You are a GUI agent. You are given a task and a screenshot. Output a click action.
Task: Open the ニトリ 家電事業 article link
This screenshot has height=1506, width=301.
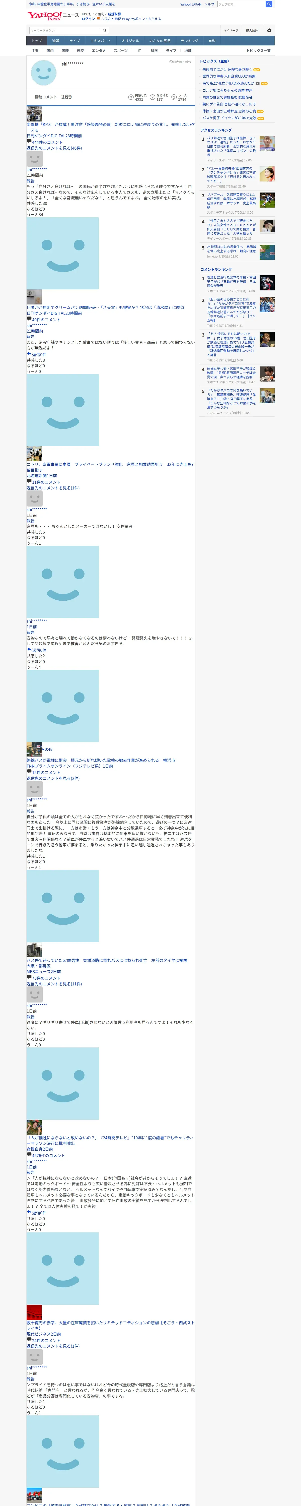click(110, 467)
